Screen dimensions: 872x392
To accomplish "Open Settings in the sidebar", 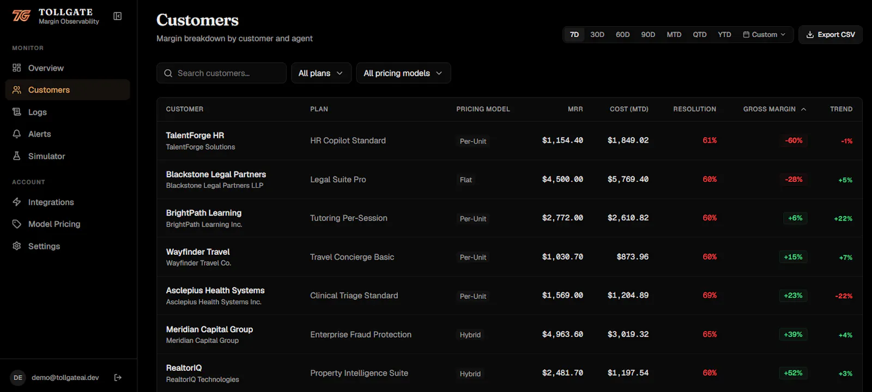I will tap(68, 246).
